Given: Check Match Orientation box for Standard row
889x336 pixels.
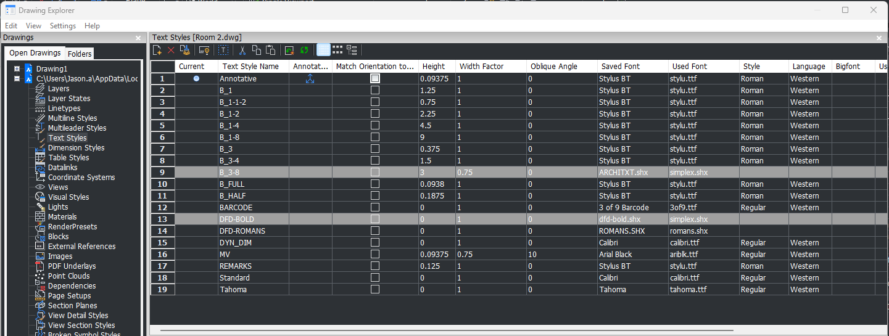Looking at the screenshot, I should click(x=375, y=278).
